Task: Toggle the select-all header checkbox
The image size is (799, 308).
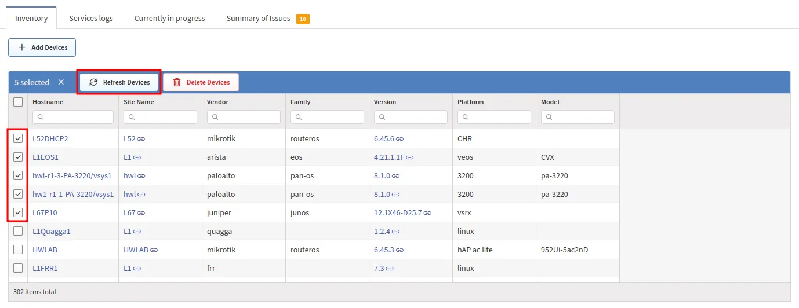Action: tap(18, 102)
